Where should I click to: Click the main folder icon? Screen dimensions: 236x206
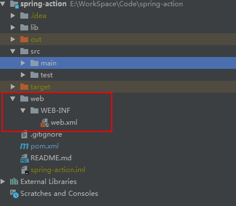click(x=34, y=63)
